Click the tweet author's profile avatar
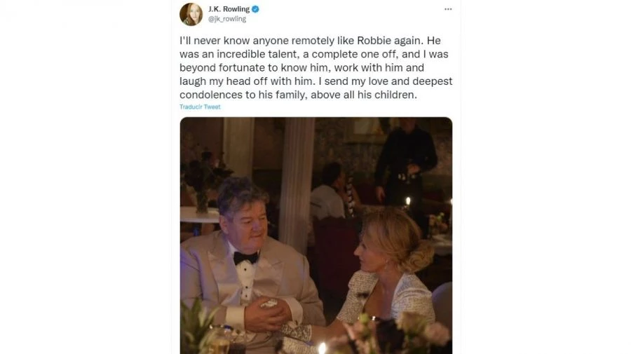 pos(191,13)
